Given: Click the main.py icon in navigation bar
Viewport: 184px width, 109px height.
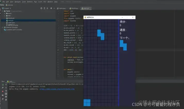Looking at the screenshot, I should coord(7,5).
